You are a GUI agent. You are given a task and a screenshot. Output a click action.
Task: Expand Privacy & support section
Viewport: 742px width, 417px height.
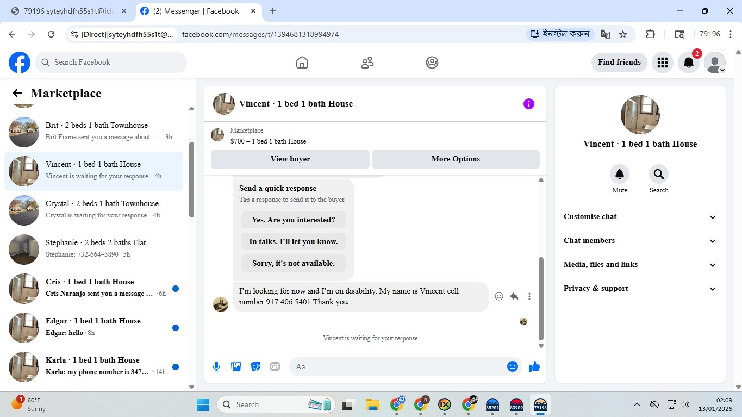640,289
